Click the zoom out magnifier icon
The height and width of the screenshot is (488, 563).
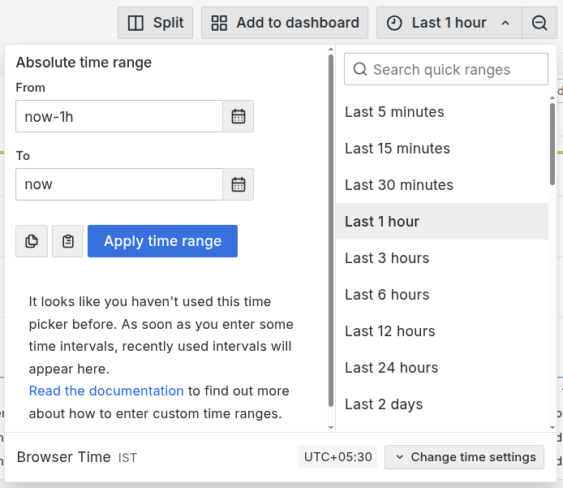pyautogui.click(x=539, y=23)
